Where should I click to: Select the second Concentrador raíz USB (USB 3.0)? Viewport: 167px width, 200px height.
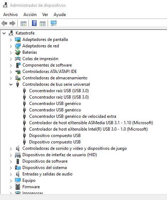pos(59,97)
